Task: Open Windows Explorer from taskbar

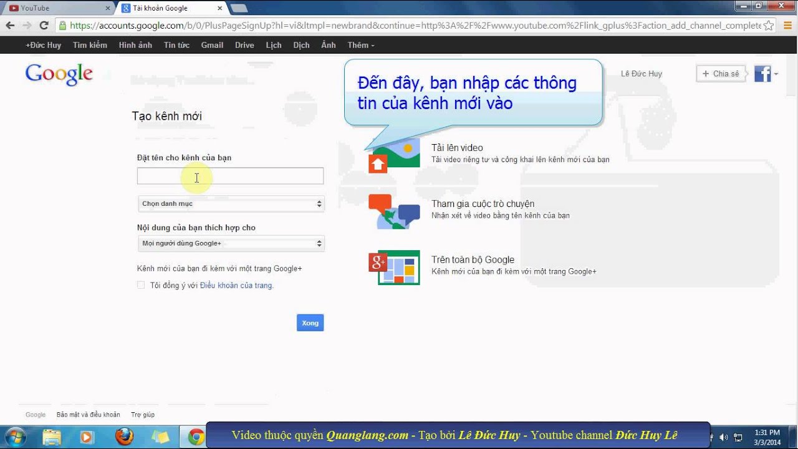Action: (x=52, y=437)
